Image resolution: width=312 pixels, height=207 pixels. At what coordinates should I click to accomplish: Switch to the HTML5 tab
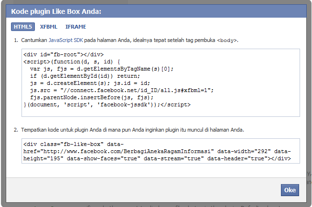pyautogui.click(x=23, y=27)
